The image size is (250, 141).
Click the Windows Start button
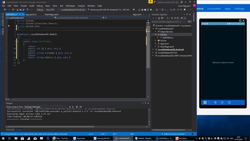click(3, 138)
